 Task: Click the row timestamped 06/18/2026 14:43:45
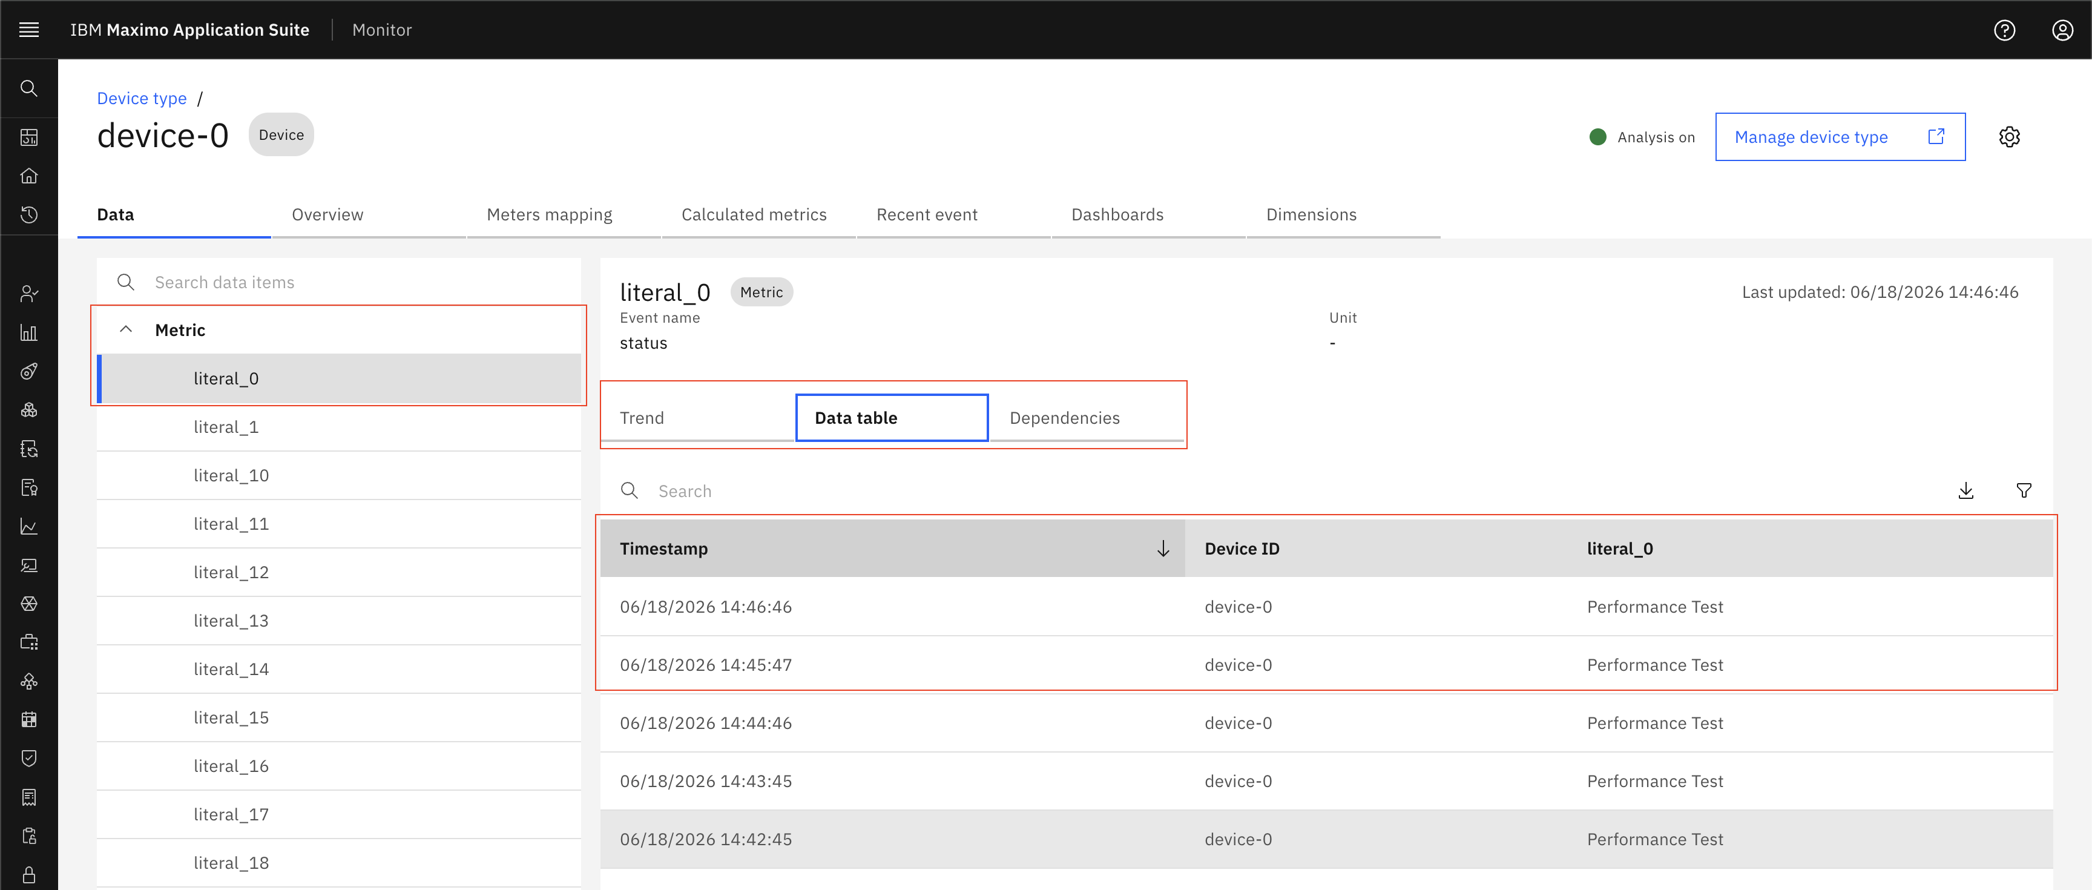(x=1326, y=781)
